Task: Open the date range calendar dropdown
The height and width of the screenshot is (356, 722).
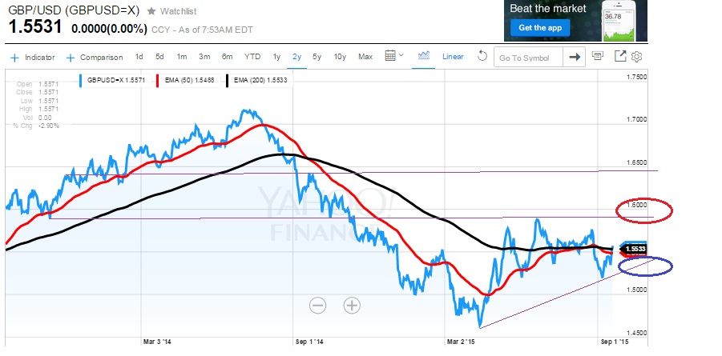Action: [393, 56]
